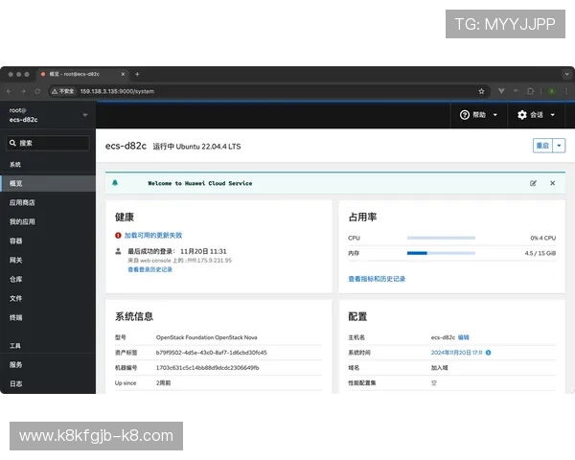The width and height of the screenshot is (575, 460).
Task: Click the last-login user icon
Action: [118, 251]
